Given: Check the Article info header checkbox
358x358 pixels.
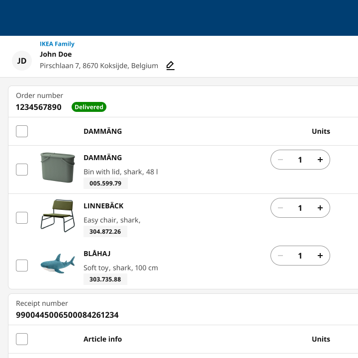Looking at the screenshot, I should (x=22, y=339).
